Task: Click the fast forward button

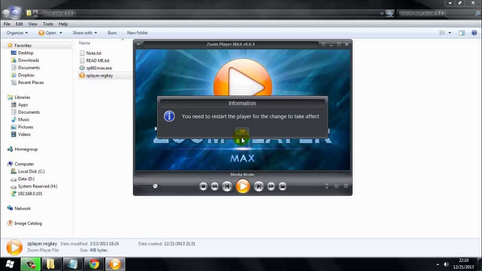Action: pos(271,186)
